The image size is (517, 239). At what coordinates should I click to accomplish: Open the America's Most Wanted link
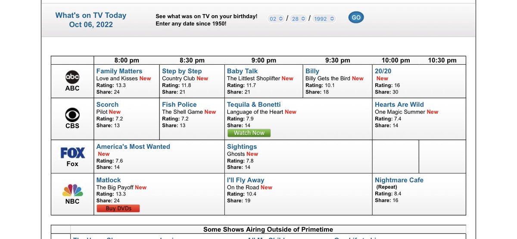[133, 147]
